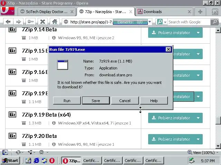Open 7Zip 9.19 Beta (x64) title link
This screenshot has width=221, height=165.
click(x=46, y=114)
